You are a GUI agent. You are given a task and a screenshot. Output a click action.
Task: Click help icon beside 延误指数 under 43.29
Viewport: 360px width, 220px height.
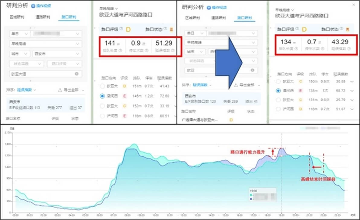point(349,48)
